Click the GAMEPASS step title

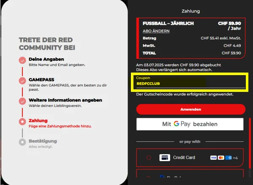click(x=42, y=80)
